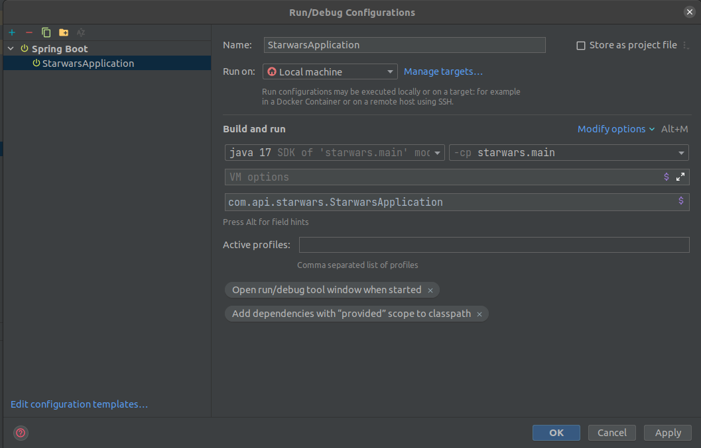701x448 pixels.
Task: Remove selected configuration with minus icon
Action: [x=29, y=32]
